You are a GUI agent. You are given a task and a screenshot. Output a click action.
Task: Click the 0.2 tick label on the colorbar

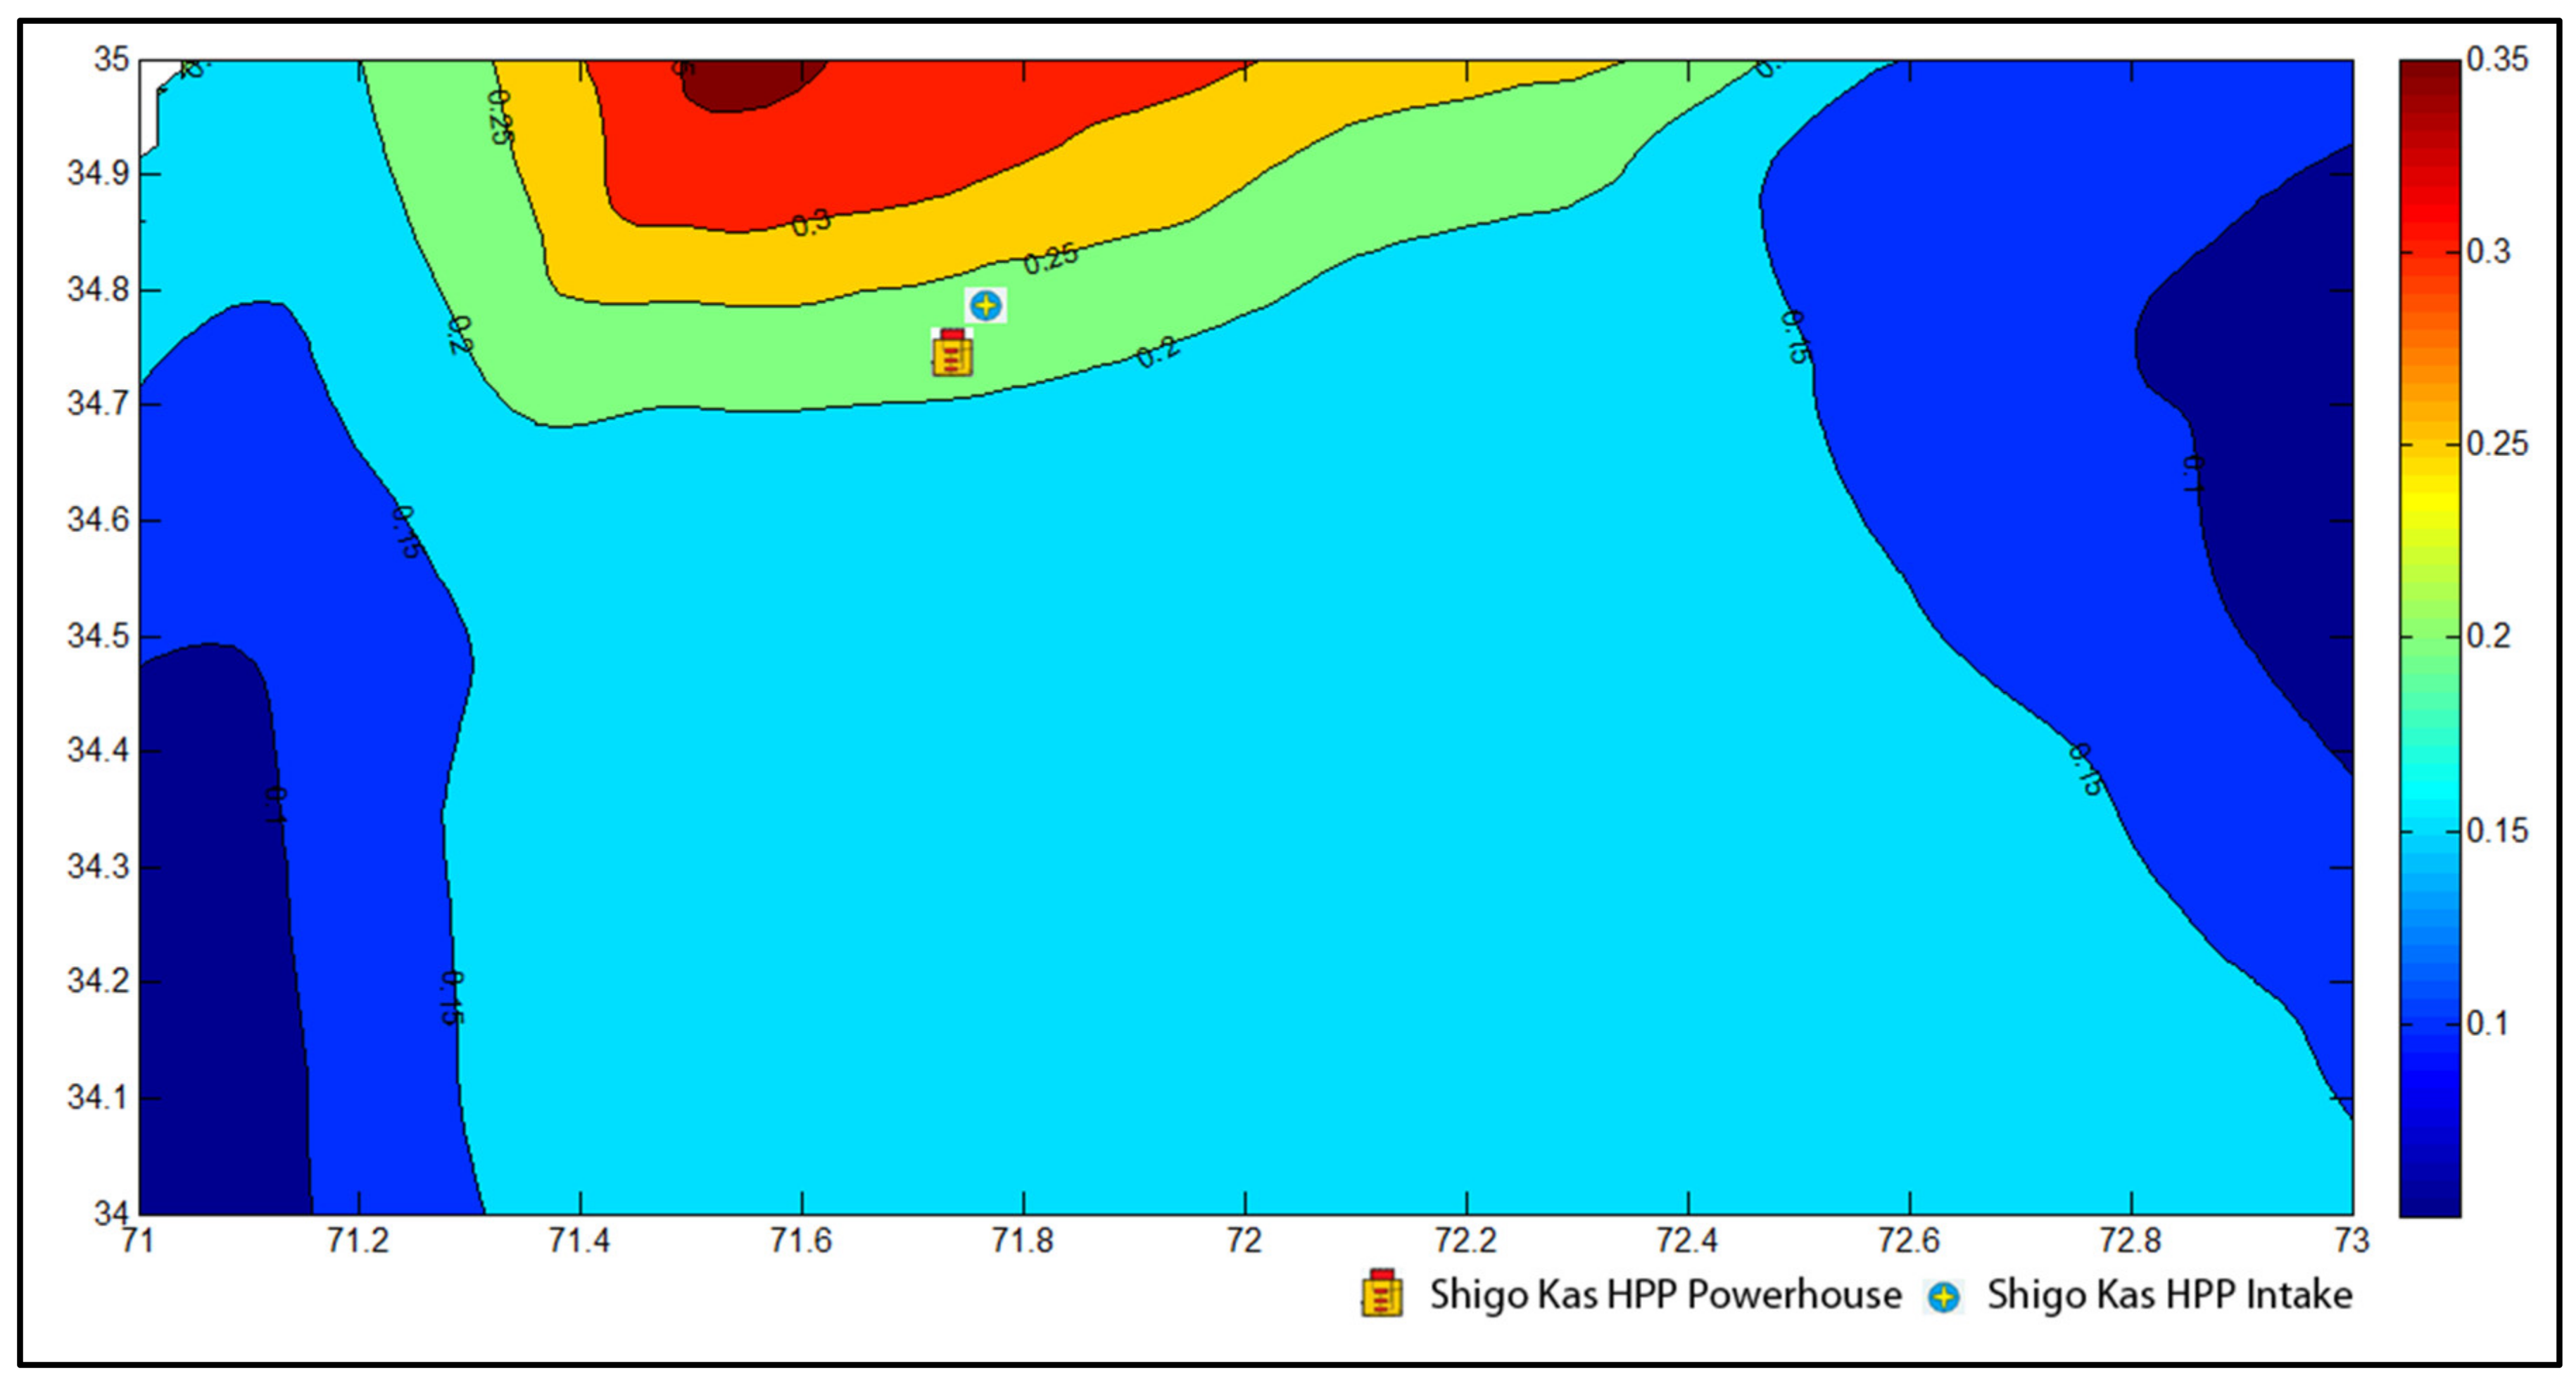click(2488, 636)
